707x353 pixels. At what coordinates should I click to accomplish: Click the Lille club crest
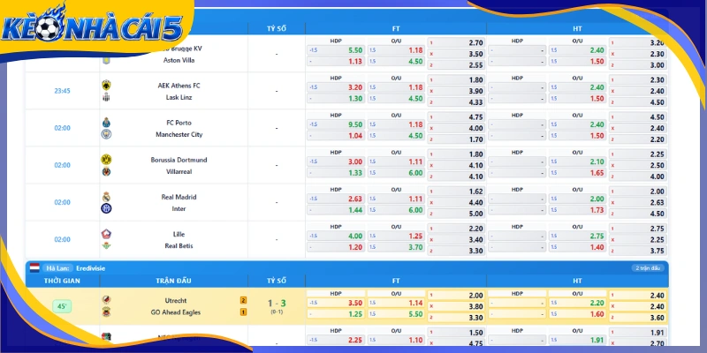click(106, 234)
